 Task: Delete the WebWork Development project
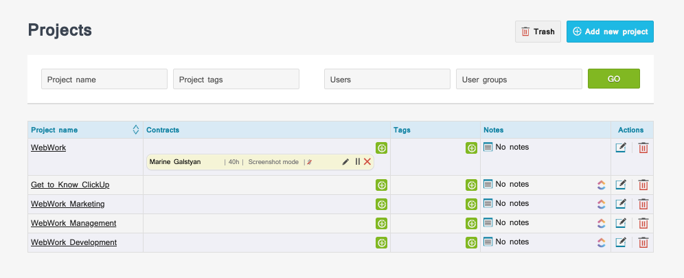click(643, 242)
